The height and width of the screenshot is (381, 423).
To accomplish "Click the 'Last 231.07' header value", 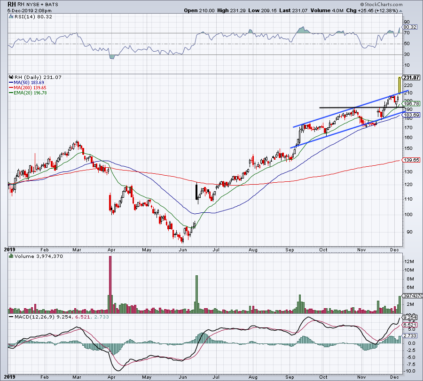I will click(x=293, y=10).
